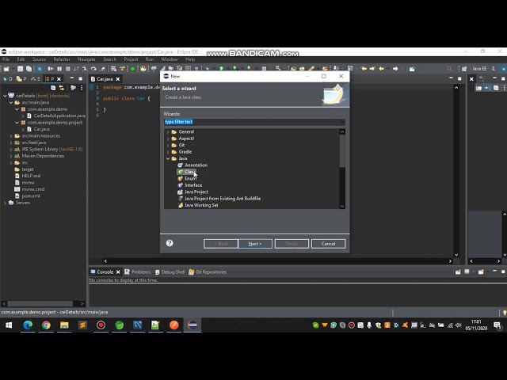
Task: Open the Navigate menu
Action: pyautogui.click(x=86, y=59)
